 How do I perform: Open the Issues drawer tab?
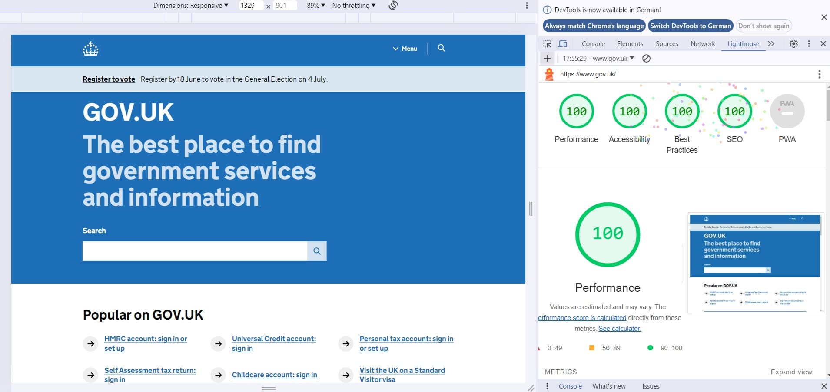coord(651,386)
